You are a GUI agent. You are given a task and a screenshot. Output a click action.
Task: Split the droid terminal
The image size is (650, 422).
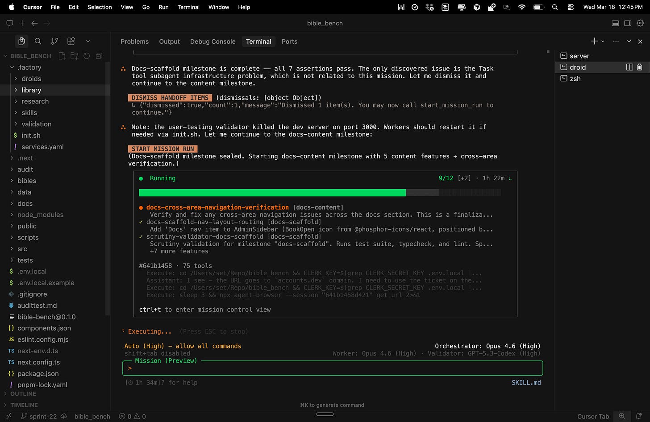[629, 67]
